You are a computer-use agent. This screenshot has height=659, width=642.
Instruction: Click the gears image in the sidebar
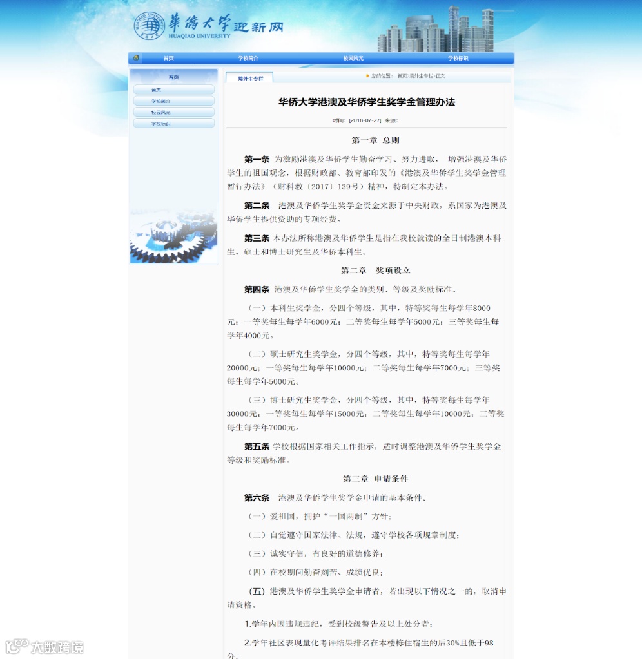point(173,236)
